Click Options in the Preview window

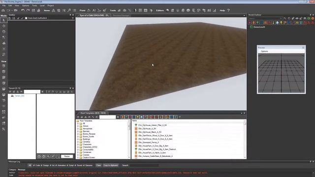tap(264, 51)
